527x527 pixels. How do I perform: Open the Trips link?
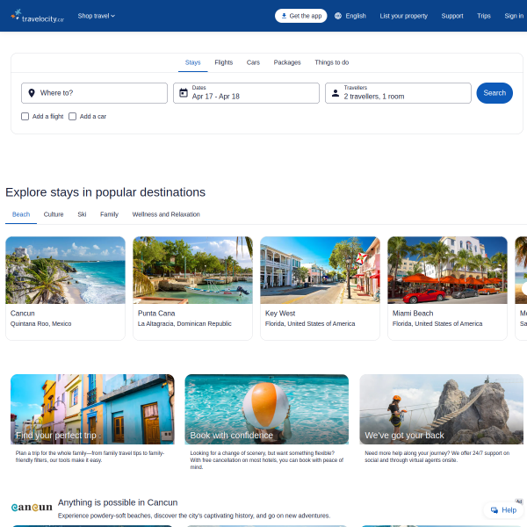[484, 16]
